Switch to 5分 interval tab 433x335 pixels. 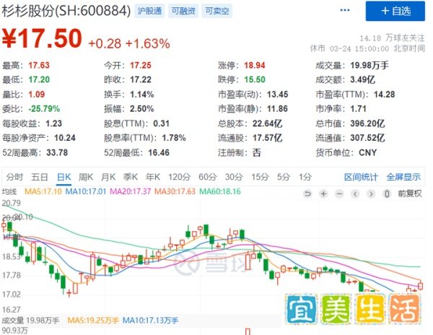point(284,177)
